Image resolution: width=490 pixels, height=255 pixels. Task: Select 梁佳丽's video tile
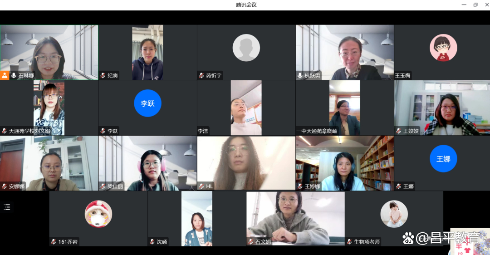(x=147, y=163)
